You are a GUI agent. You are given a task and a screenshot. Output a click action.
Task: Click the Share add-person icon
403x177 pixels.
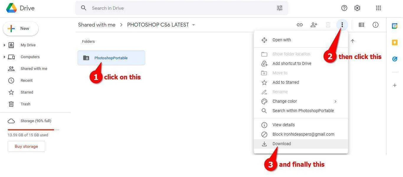314,25
